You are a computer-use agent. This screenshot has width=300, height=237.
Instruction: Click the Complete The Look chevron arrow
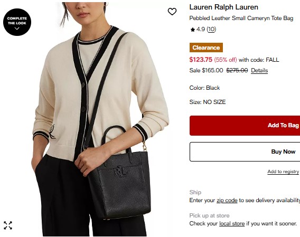[17, 29]
